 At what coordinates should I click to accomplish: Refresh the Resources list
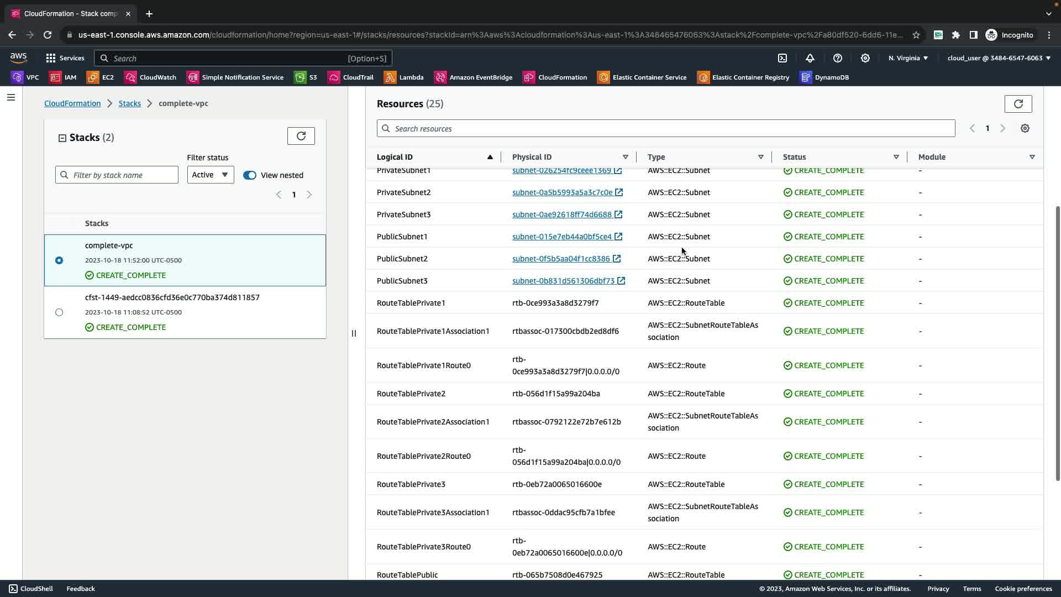1018,104
